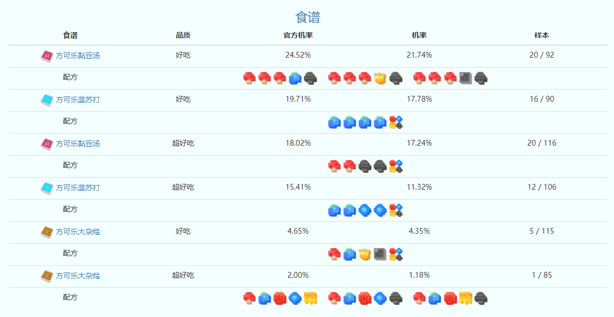Click the gray block ingredient under the 4.65% recipe
This screenshot has height=317, width=614.
(x=380, y=254)
